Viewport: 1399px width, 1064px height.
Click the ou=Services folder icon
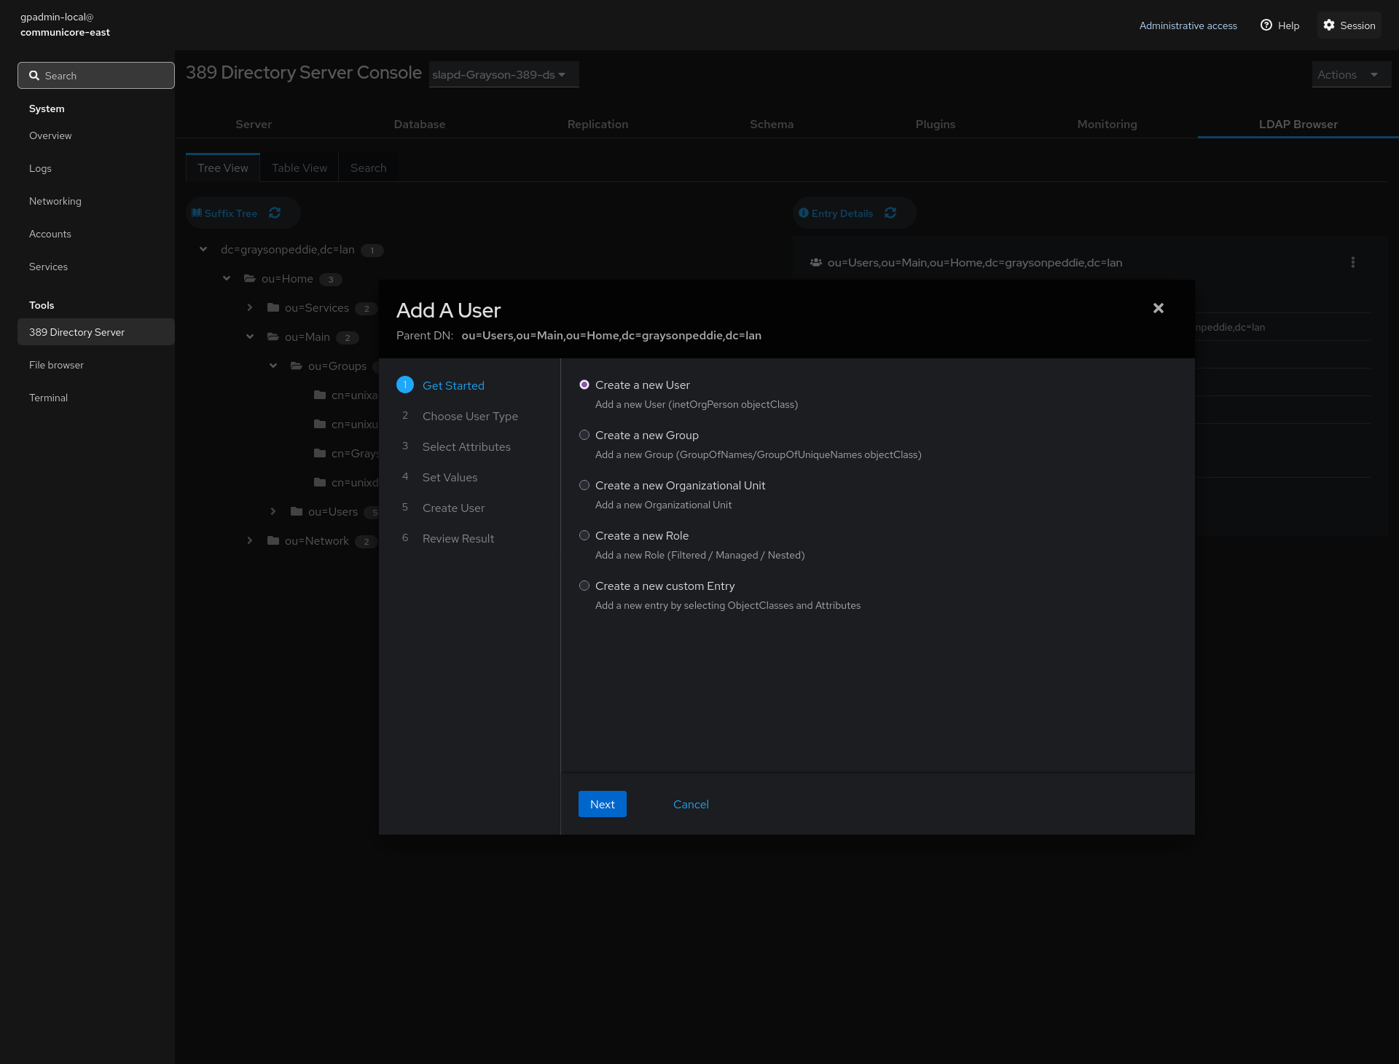pyautogui.click(x=273, y=307)
